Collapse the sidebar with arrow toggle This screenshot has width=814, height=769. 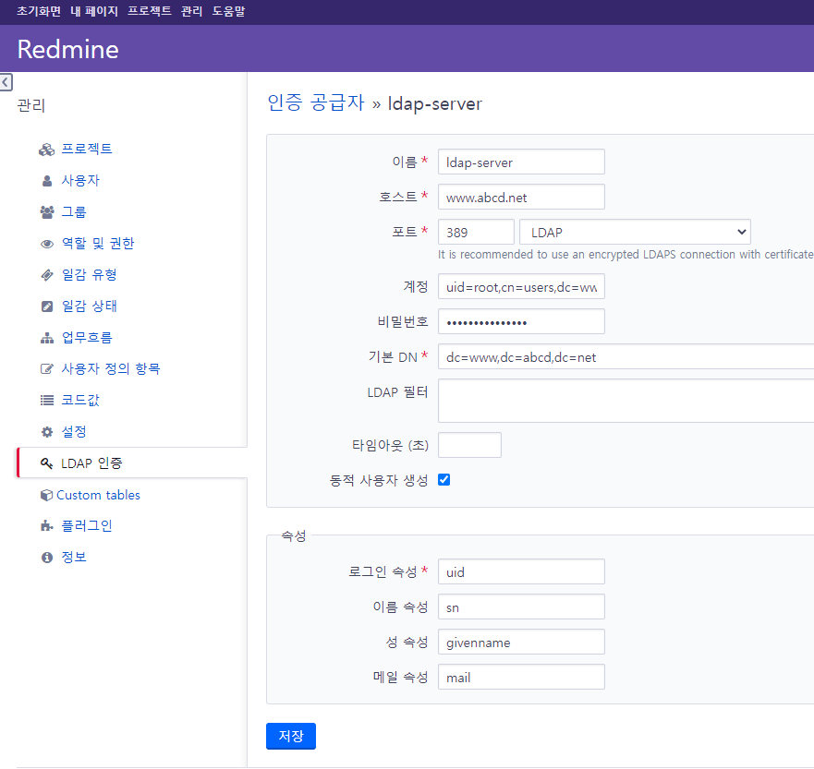[6, 82]
